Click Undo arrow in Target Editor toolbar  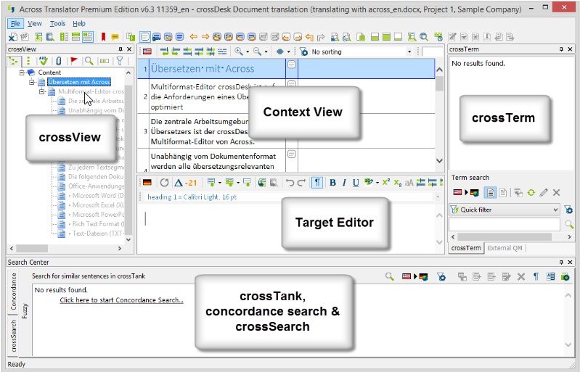290,183
